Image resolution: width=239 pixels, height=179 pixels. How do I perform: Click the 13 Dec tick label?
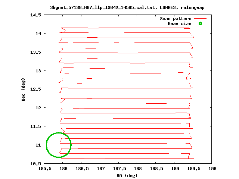click(38, 71)
